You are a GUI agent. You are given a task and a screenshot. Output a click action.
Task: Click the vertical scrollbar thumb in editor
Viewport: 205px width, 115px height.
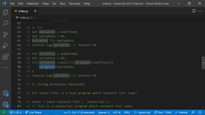point(203,63)
